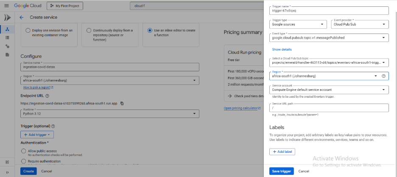397x177 pixels.
Task: Click the Service URL path input field
Action: (329, 108)
